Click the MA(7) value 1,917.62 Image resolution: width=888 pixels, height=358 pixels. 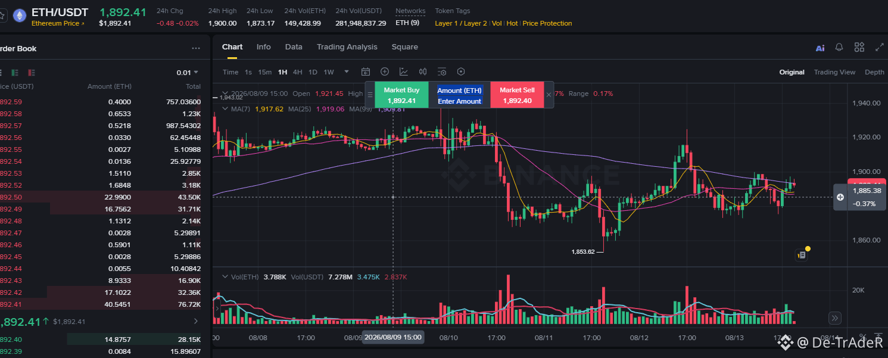coord(269,109)
